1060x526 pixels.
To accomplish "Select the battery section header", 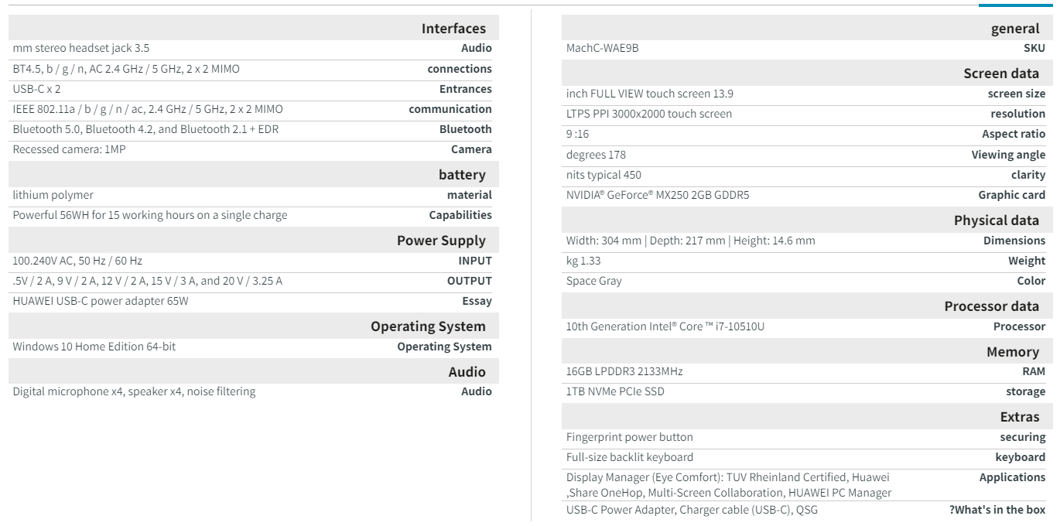I will pos(462,175).
